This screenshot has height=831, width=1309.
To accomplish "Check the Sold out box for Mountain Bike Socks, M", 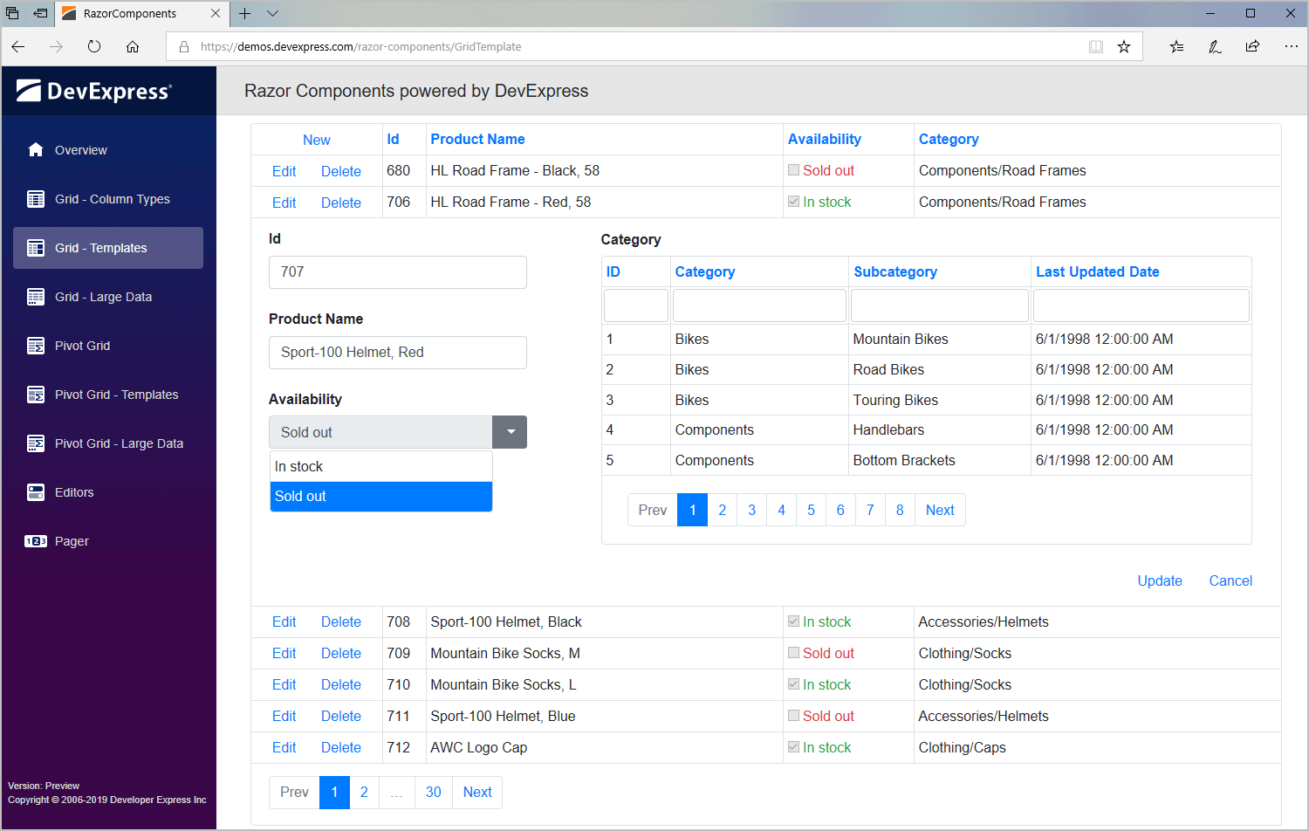I will click(793, 652).
